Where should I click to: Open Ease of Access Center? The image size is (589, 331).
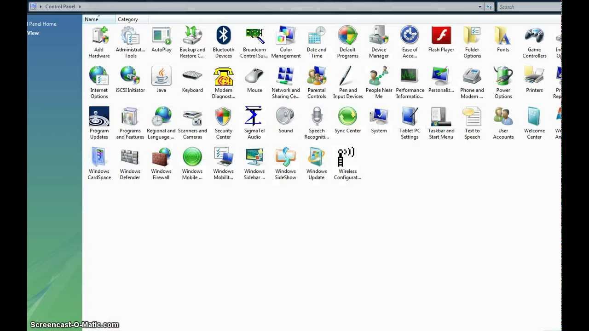[410, 42]
